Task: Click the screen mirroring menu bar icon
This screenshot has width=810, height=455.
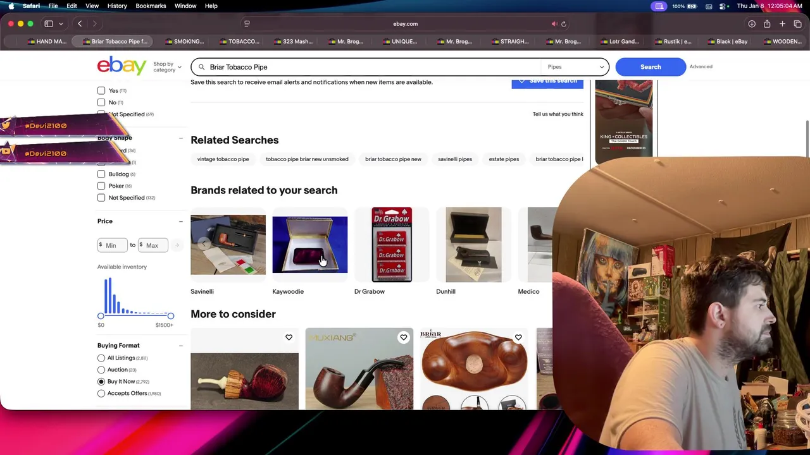Action: 659,6
